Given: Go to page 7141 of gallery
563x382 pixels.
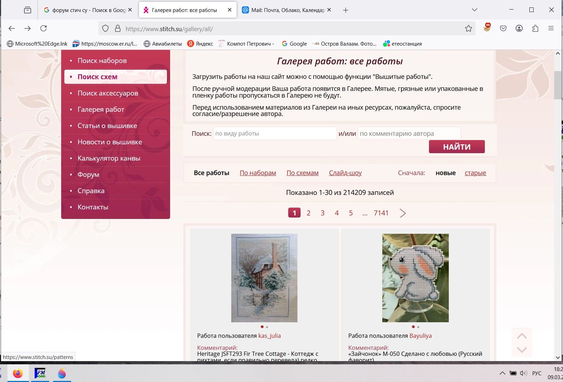Looking at the screenshot, I should tap(381, 213).
